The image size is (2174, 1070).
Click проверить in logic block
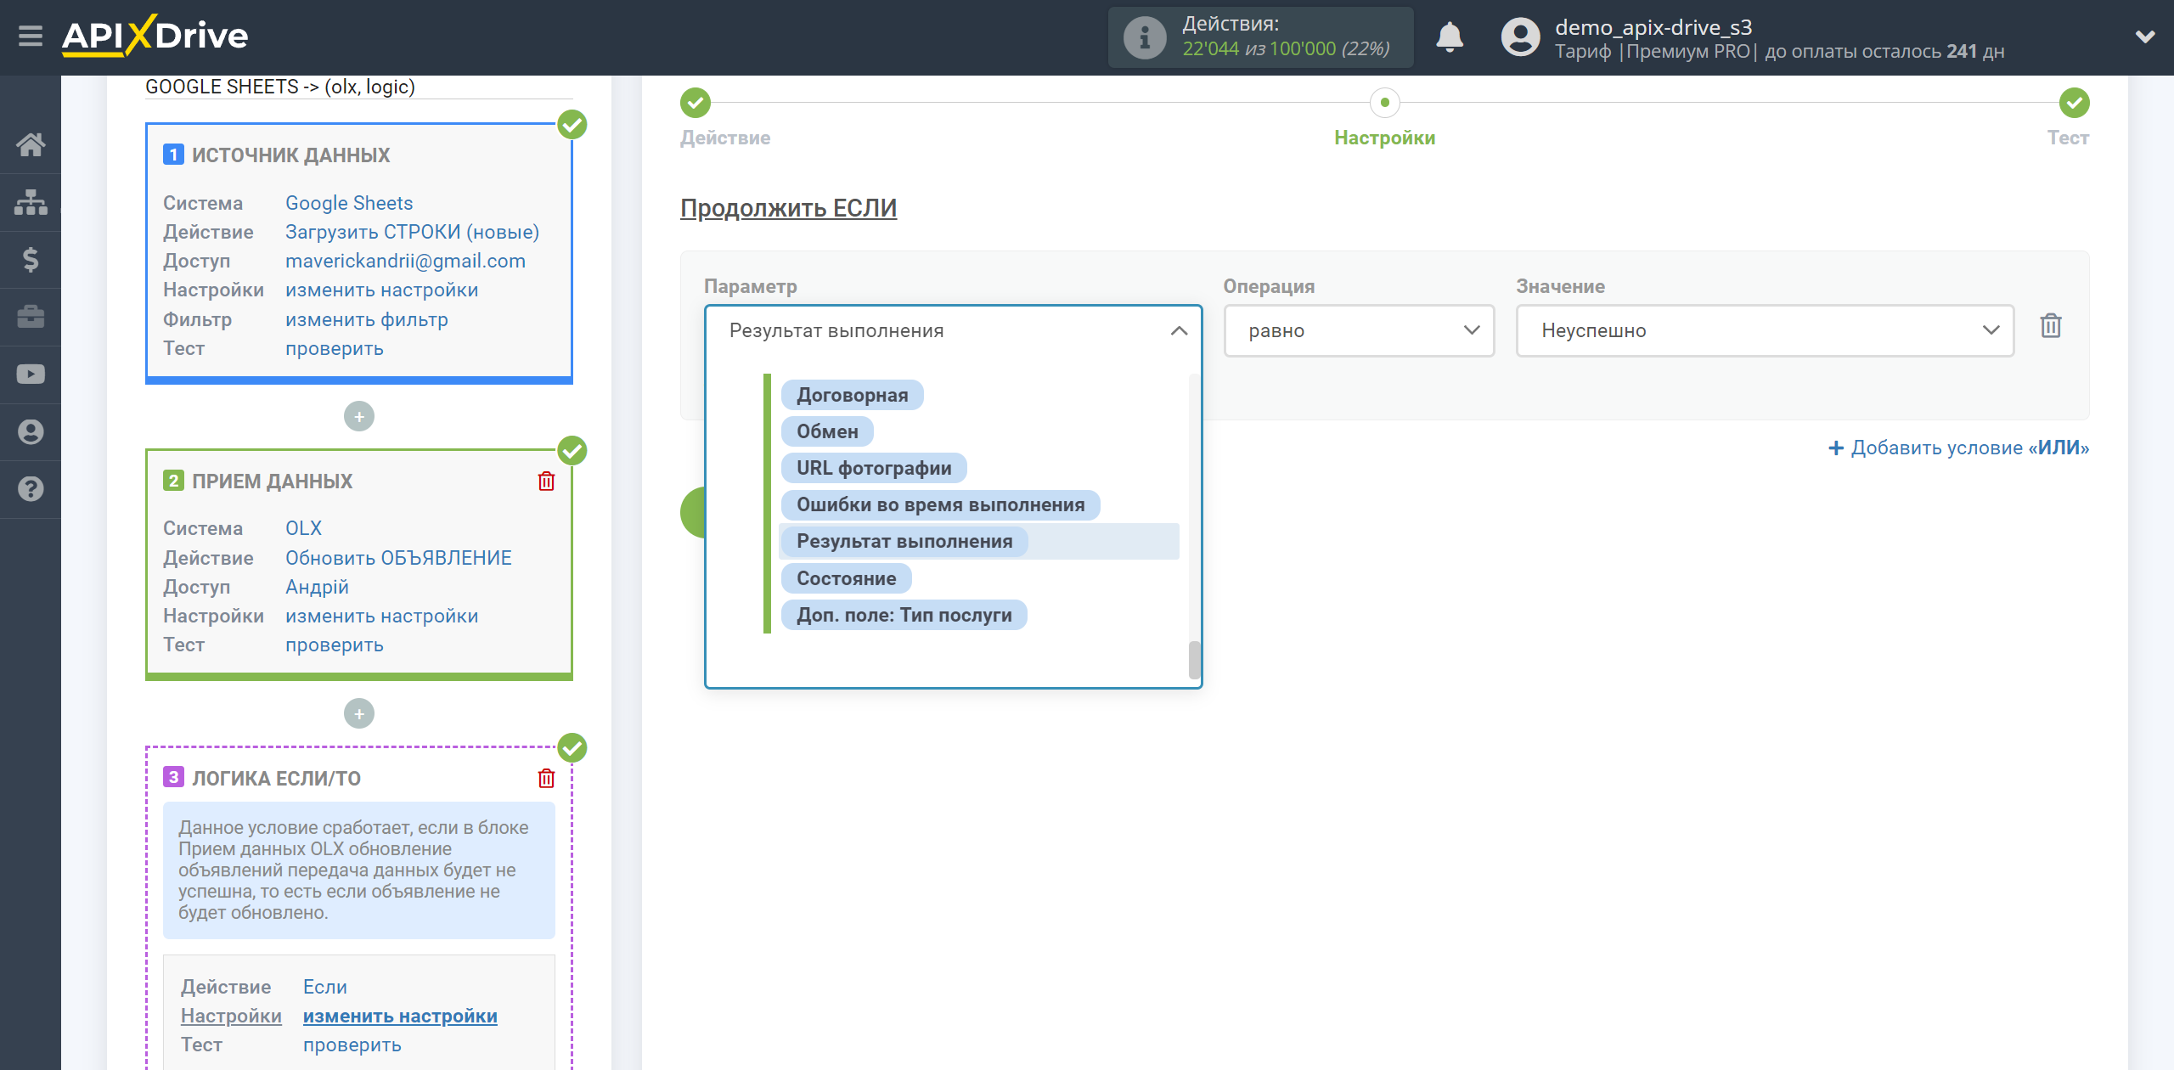coord(352,1045)
